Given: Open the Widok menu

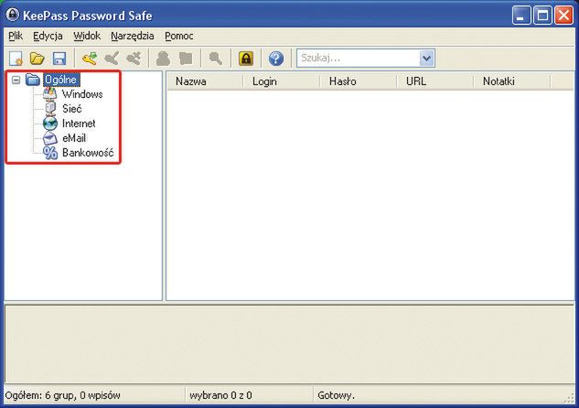Looking at the screenshot, I should 87,36.
